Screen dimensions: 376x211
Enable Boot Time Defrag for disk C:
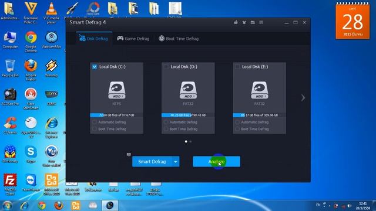click(x=95, y=129)
